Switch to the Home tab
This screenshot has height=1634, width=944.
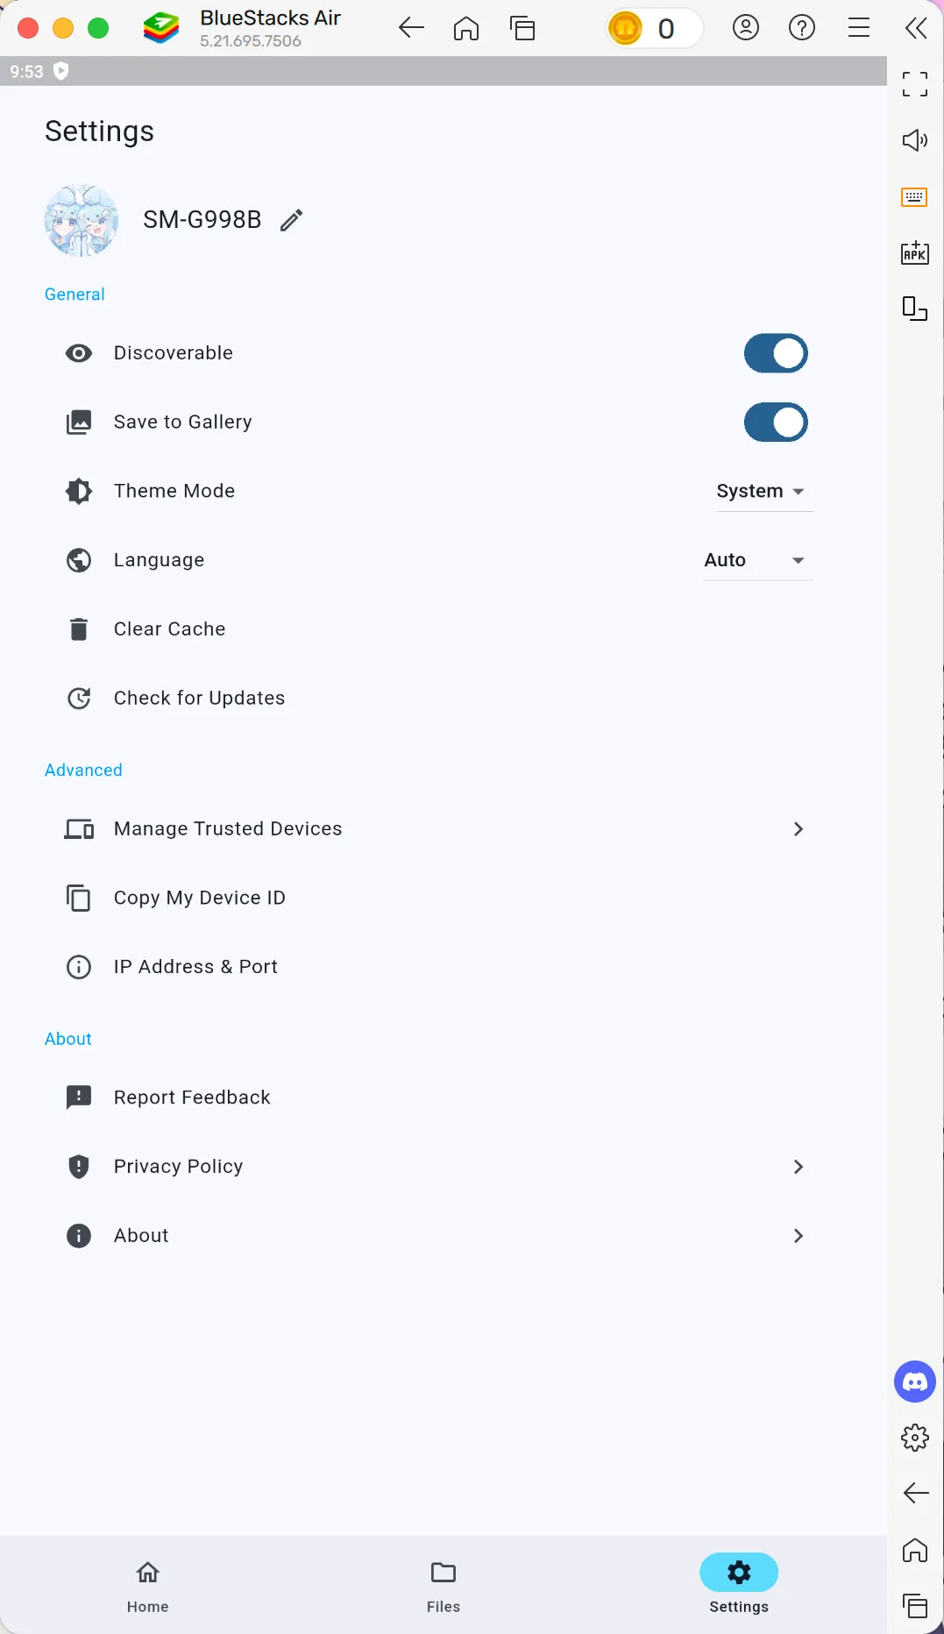point(147,1586)
